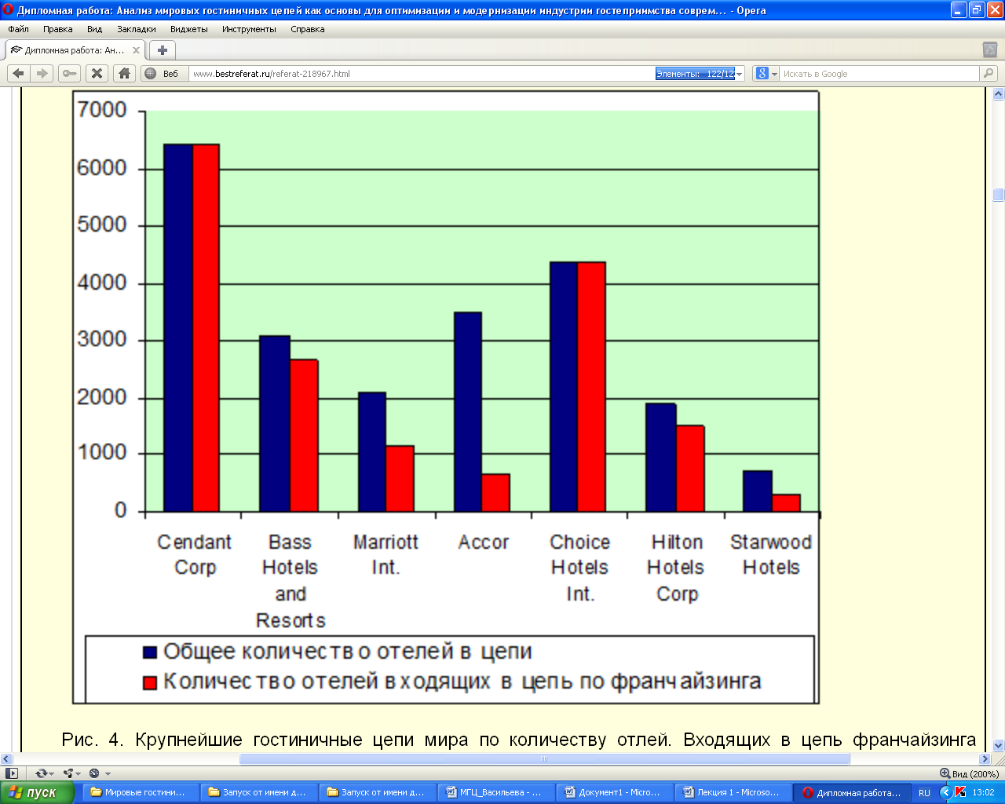The image size is (1005, 804).
Task: Switch to Документ1 Word taskbar item
Action: [x=613, y=792]
